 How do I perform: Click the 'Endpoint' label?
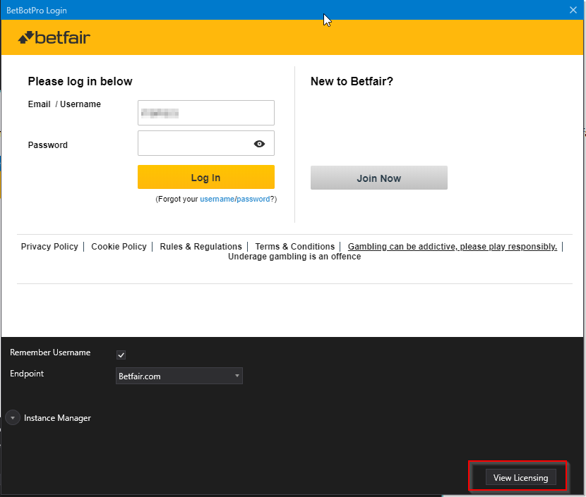point(27,374)
